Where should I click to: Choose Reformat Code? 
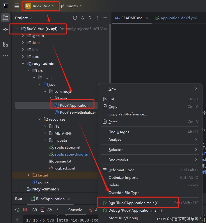coord(150,170)
